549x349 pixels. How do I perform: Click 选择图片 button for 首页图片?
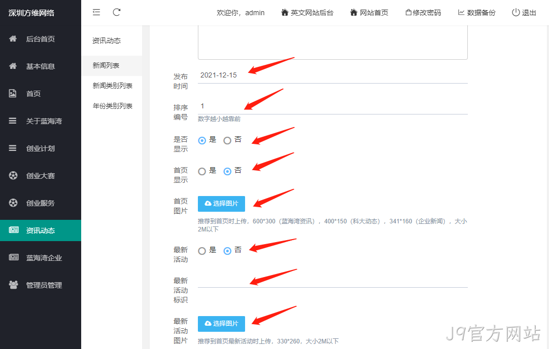221,204
